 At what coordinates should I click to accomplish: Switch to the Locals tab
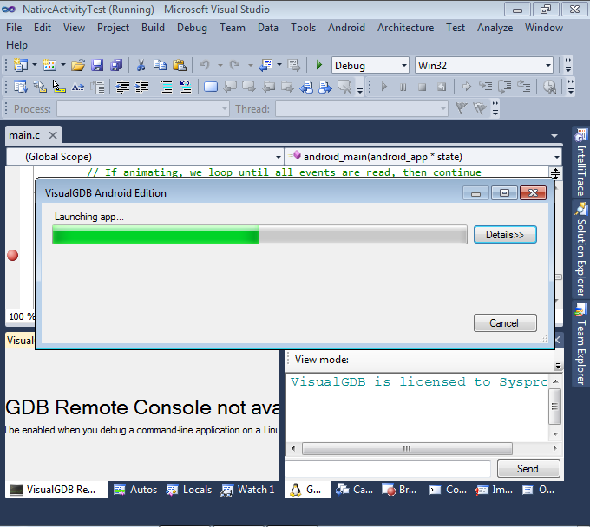click(189, 490)
